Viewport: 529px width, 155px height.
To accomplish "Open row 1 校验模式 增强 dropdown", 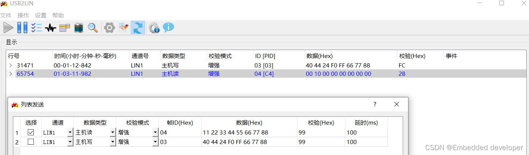I will [155, 132].
